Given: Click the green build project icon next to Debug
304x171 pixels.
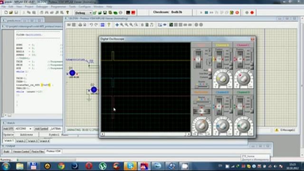Looking at the screenshot, I should (x=95, y=13).
